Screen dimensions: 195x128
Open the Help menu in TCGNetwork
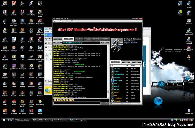pyautogui.click(x=72, y=21)
